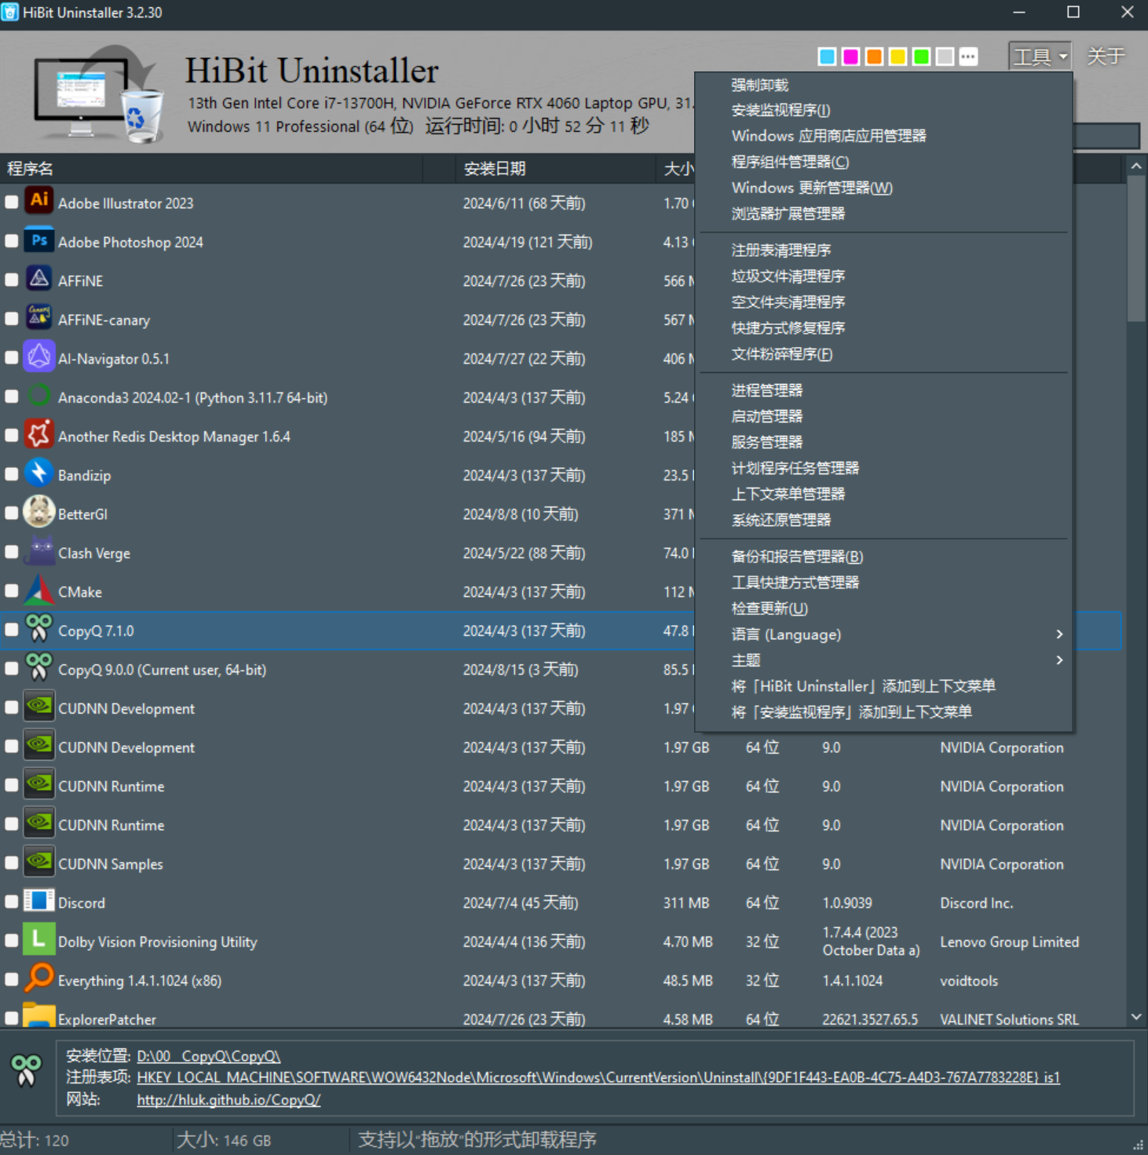Open the http://hluk.github.io/CopyQ/ website link
The height and width of the screenshot is (1155, 1148).
229,1100
